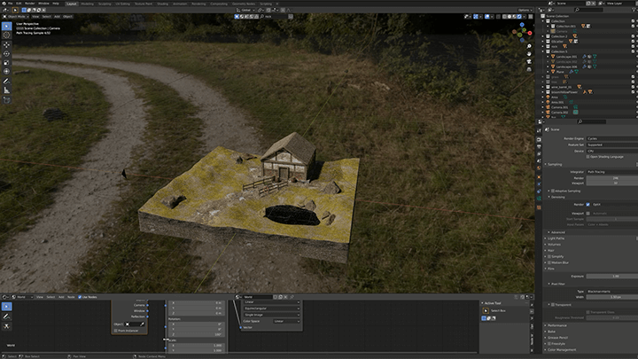Open the View Layer properties tab icon
Image resolution: width=638 pixels, height=359 pixels.
click(539, 154)
